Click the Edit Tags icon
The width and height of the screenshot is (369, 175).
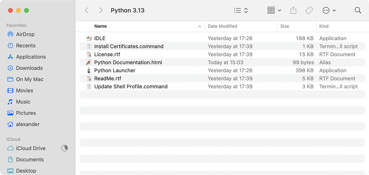(x=309, y=10)
